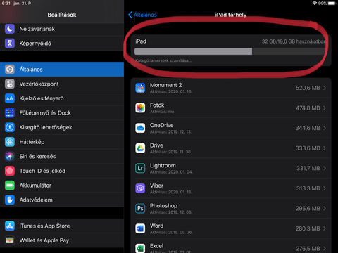Tap the Google Drive app icon
The width and height of the screenshot is (338, 253).
(x=140, y=148)
